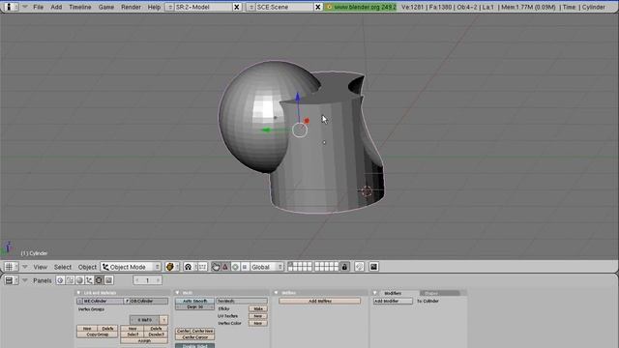
Task: Switch to the Shading context sphere icon
Action: click(x=79, y=280)
